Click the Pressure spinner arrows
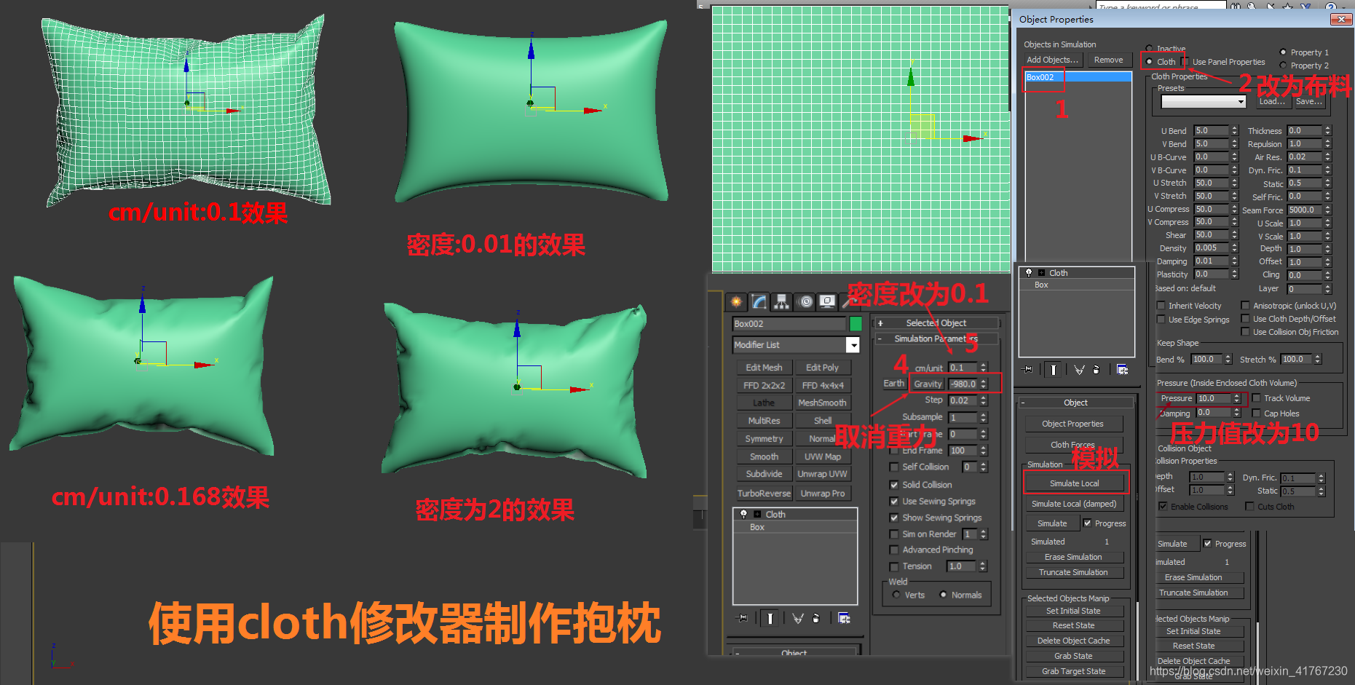This screenshot has width=1355, height=685. point(1236,398)
